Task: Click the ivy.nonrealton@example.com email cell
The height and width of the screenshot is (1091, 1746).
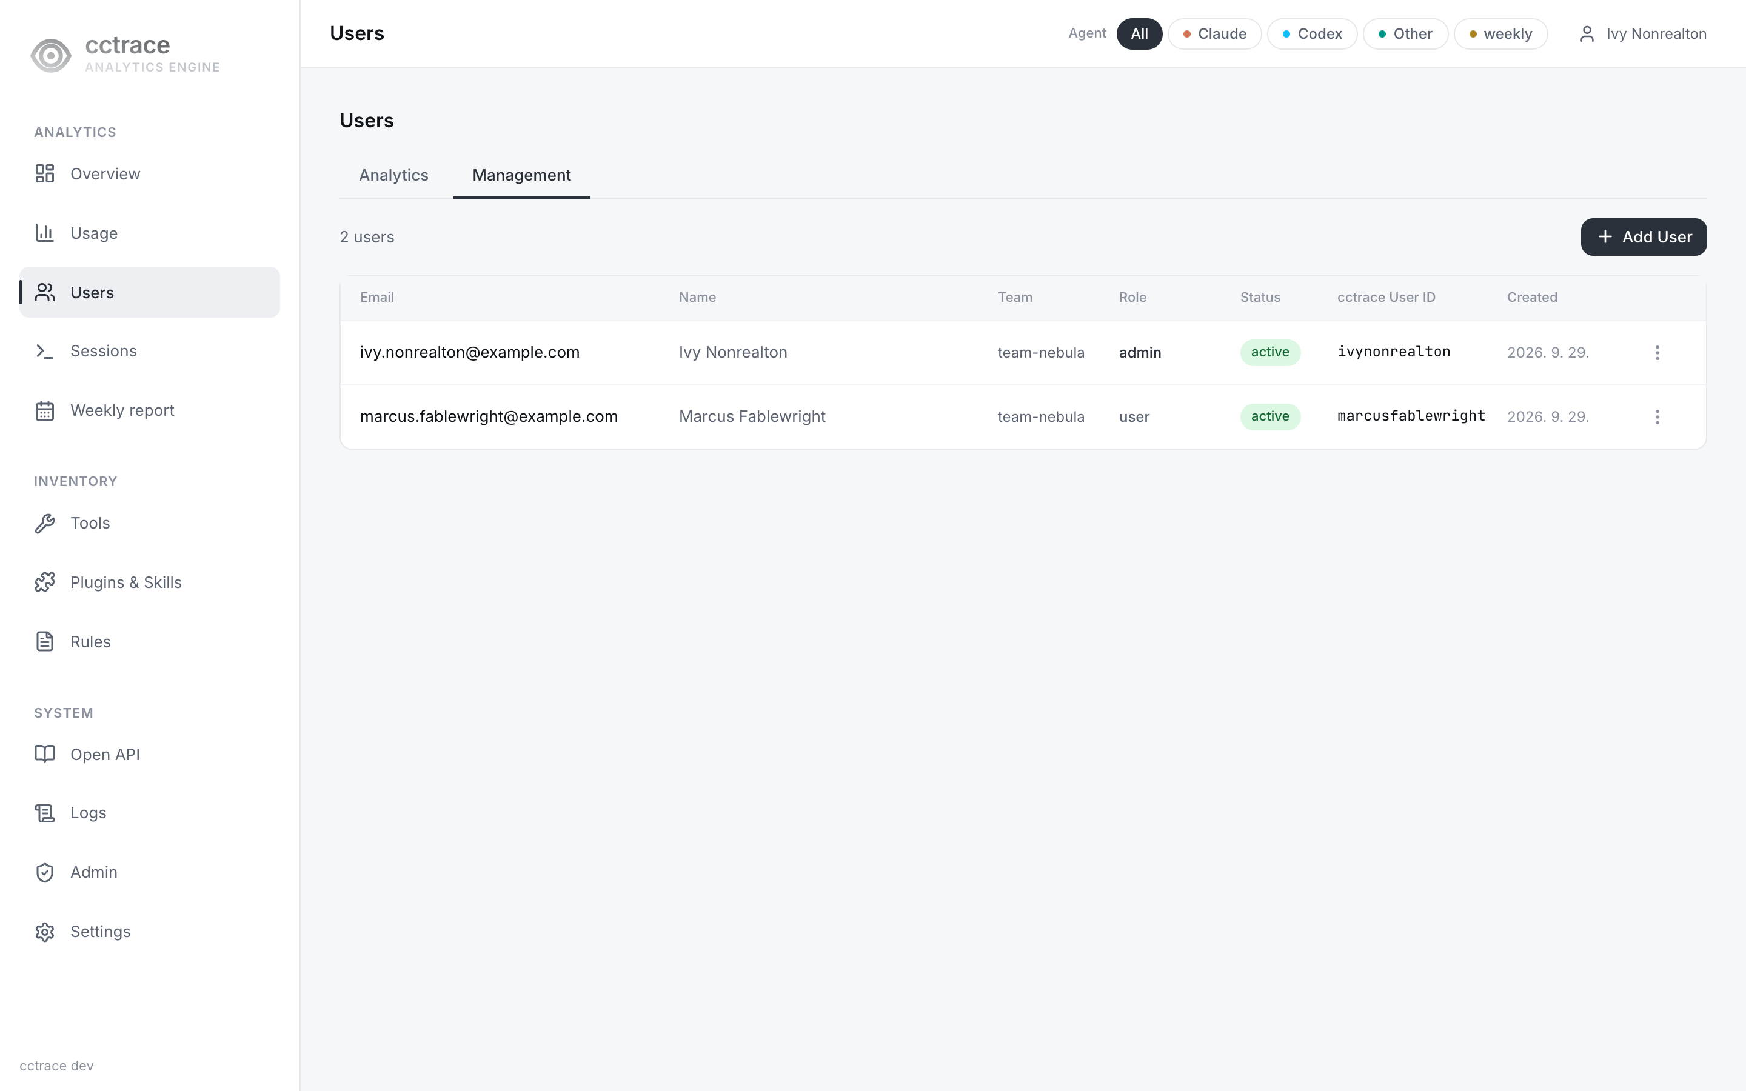Action: coord(470,352)
